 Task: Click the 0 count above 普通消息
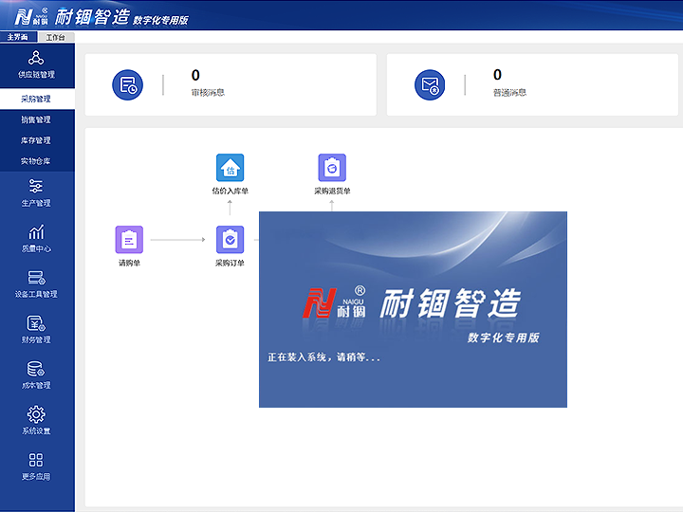497,75
